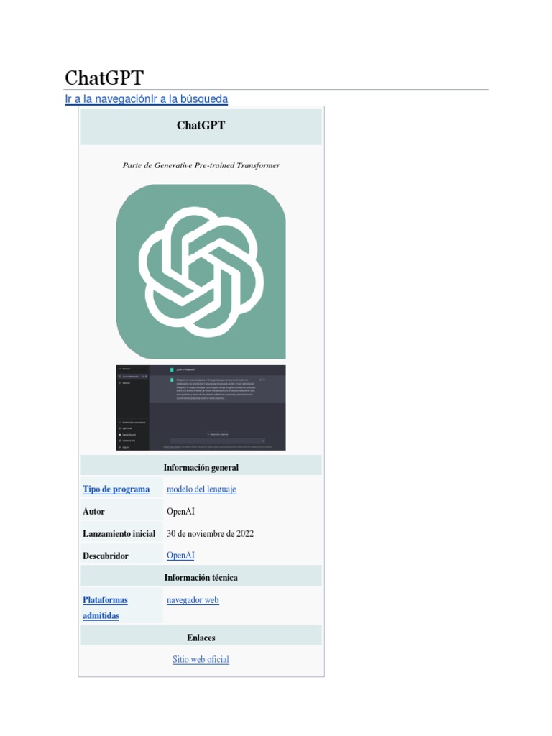This screenshot has width=552, height=736.
Task: Open the 'Tipo de programa' link
Action: click(x=116, y=489)
